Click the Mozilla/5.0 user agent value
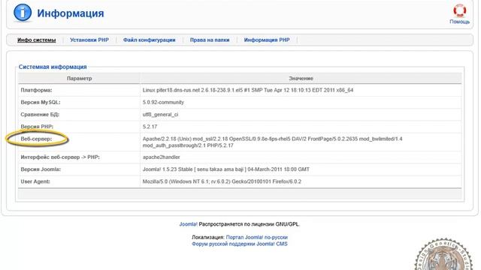 [222, 181]
